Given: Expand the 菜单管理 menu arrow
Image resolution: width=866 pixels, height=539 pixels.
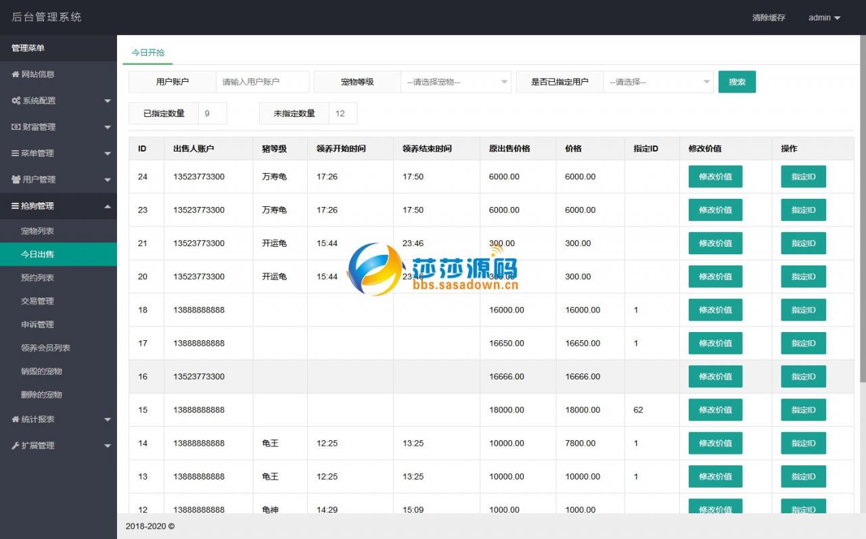Looking at the screenshot, I should 108,154.
